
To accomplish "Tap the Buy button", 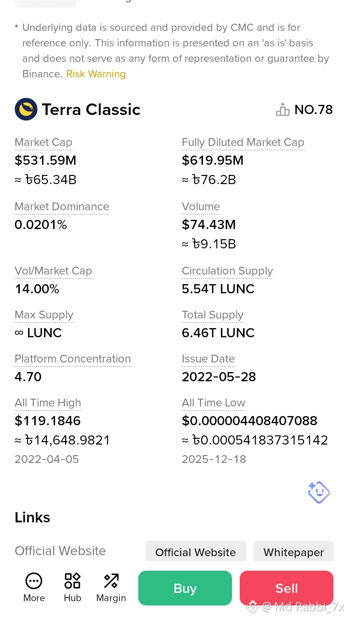I will click(185, 588).
